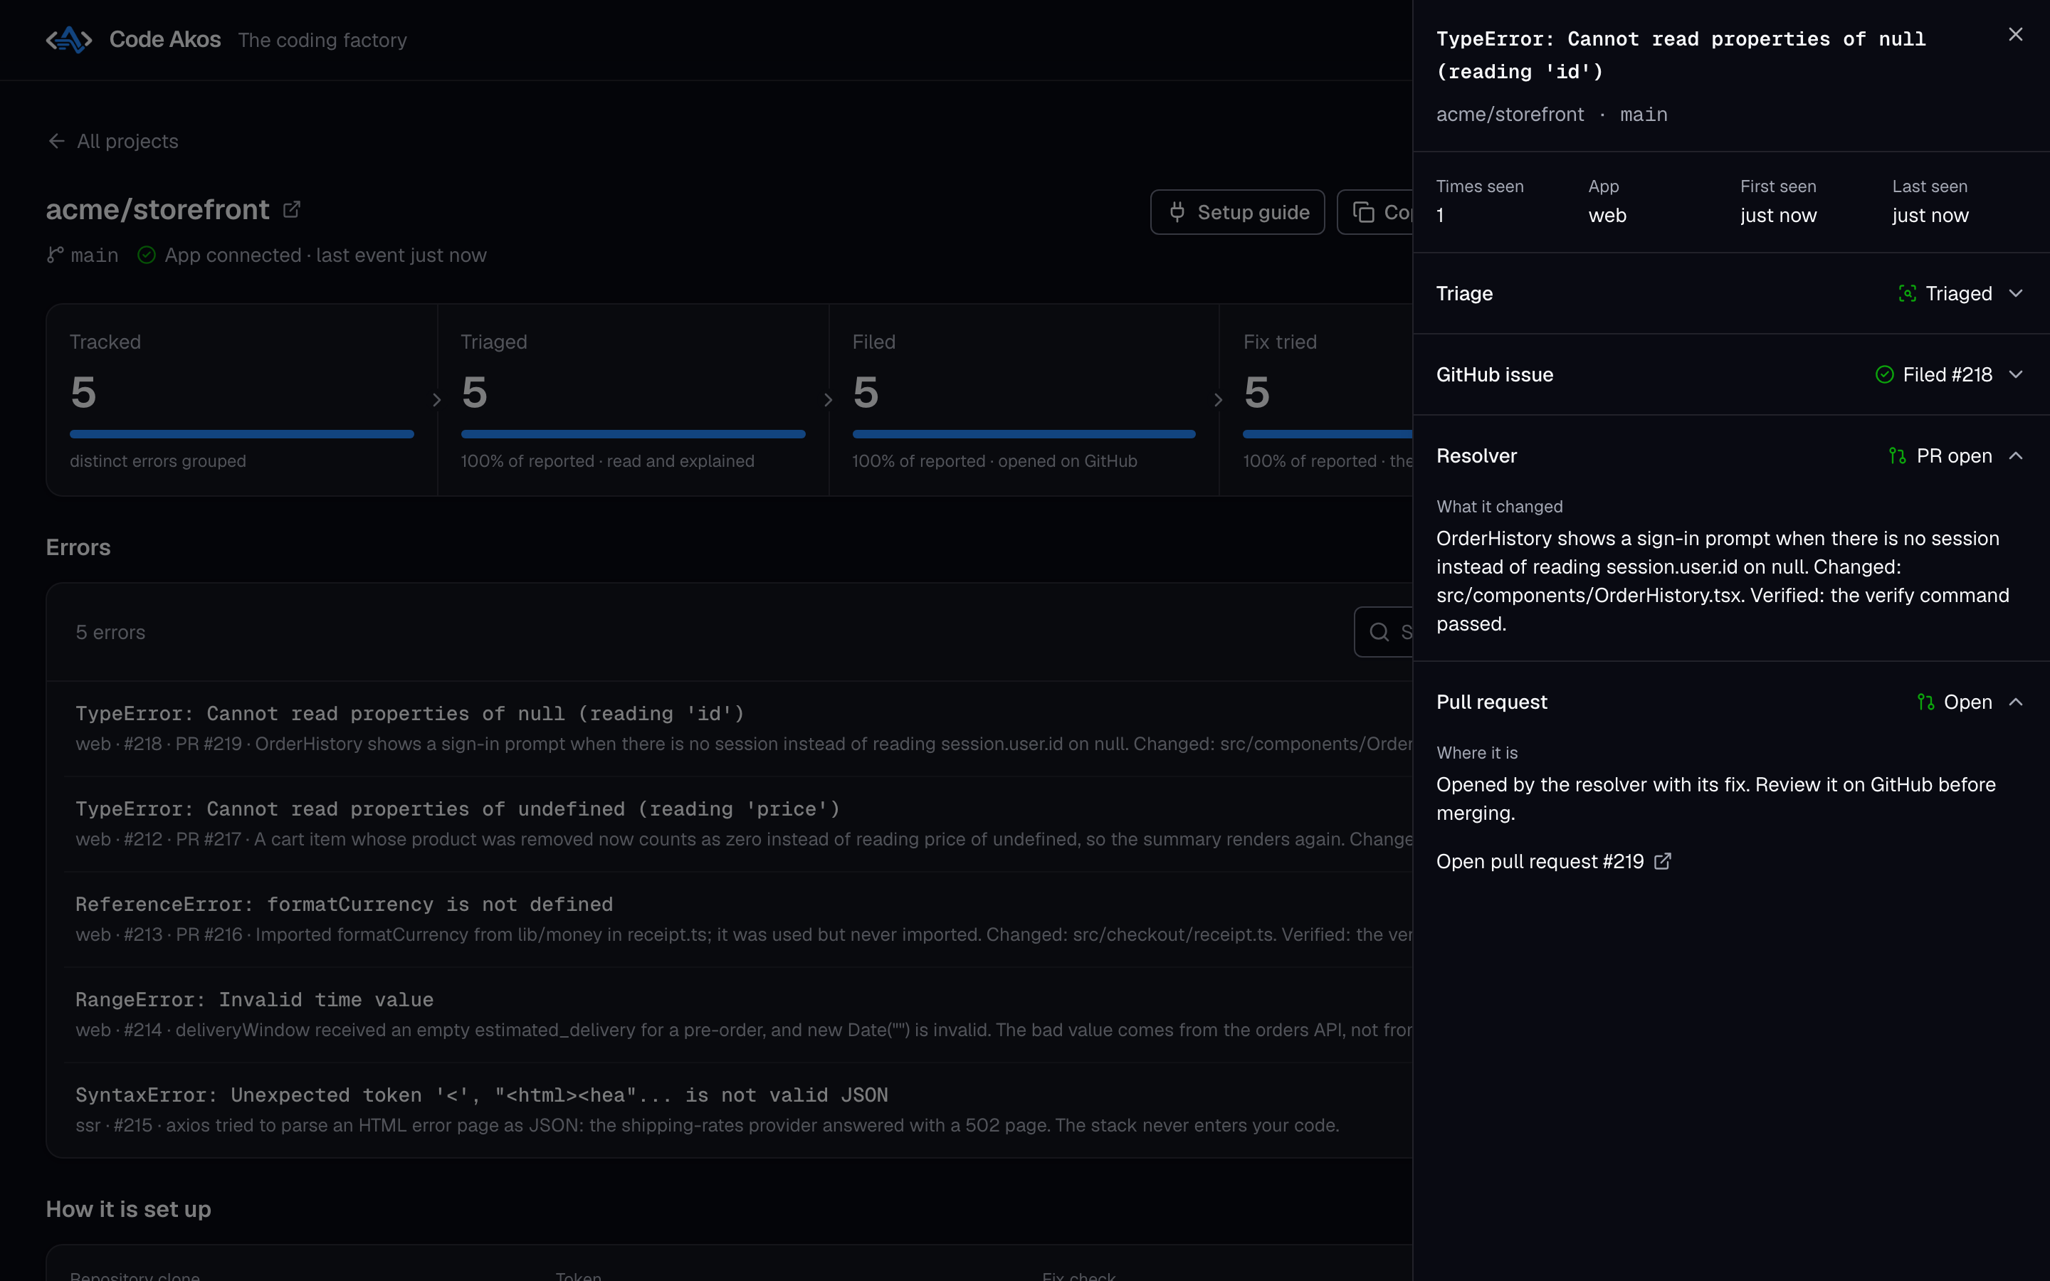Click the Triaged progress bar
2050x1281 pixels.
click(x=633, y=434)
